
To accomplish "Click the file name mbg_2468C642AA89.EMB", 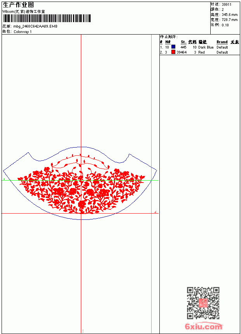I will click(35, 26).
